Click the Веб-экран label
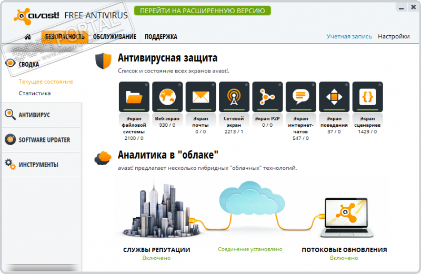This screenshot has width=421, height=274. (167, 118)
